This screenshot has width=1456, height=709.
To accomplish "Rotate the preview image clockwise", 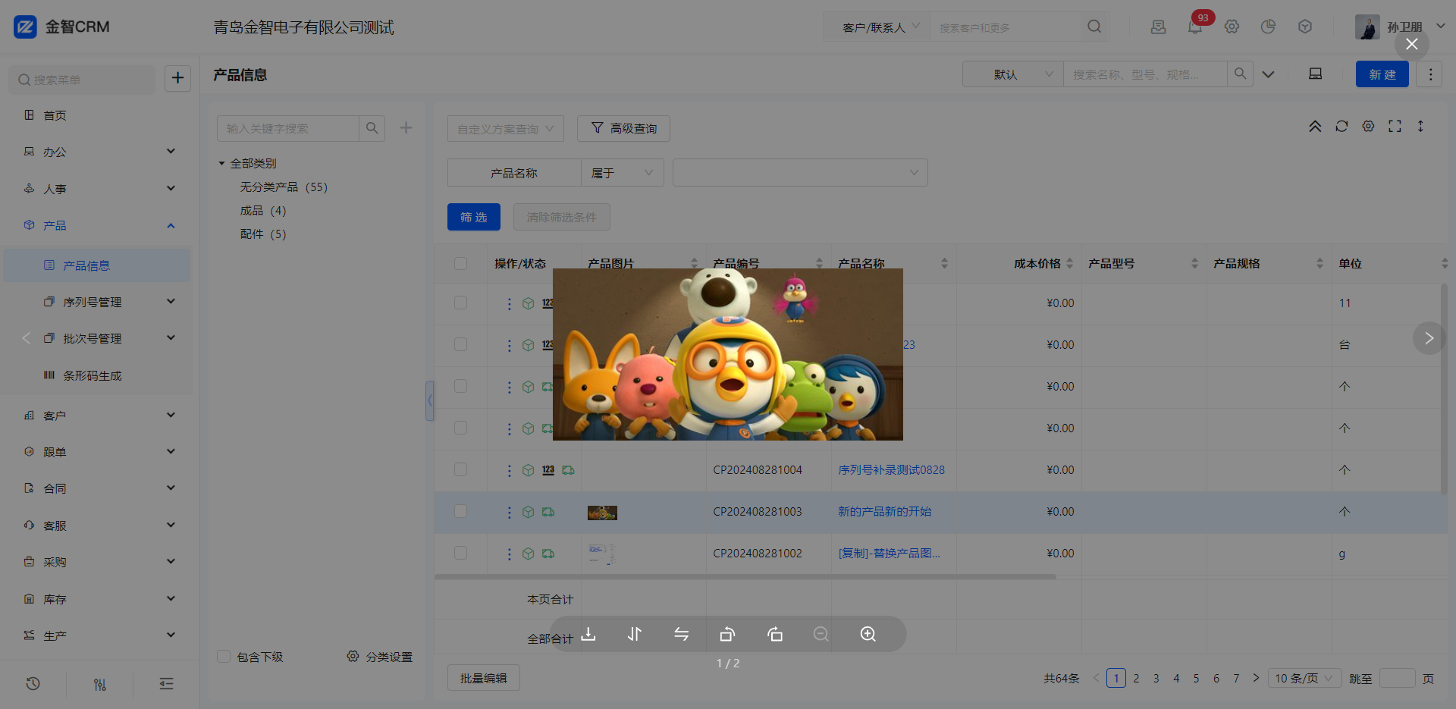I will [775, 634].
